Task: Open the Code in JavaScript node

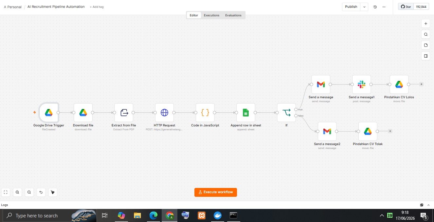Action: coord(205,113)
